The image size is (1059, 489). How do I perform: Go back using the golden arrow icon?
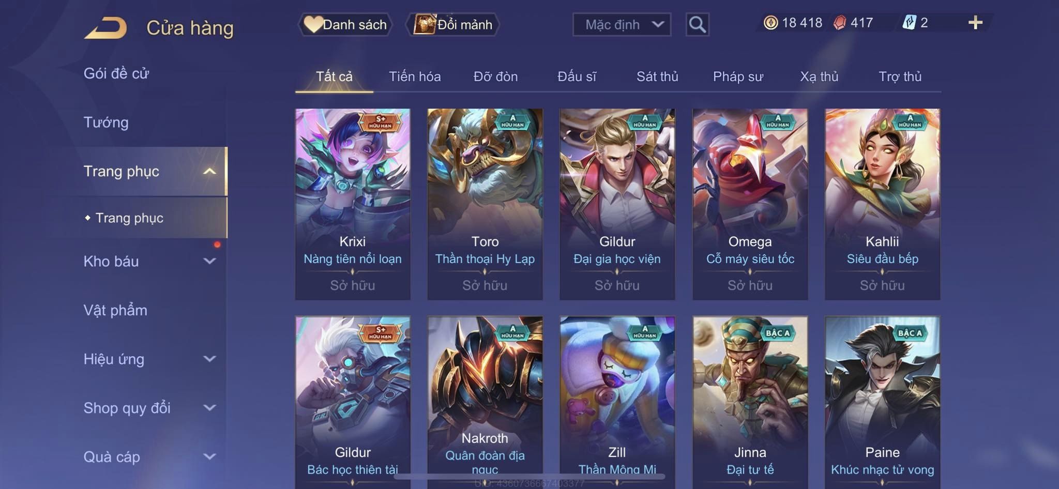[105, 28]
